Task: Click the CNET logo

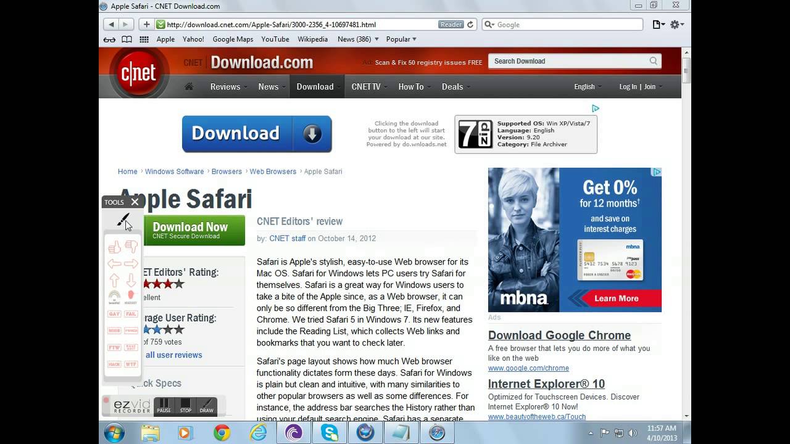Action: pos(138,73)
